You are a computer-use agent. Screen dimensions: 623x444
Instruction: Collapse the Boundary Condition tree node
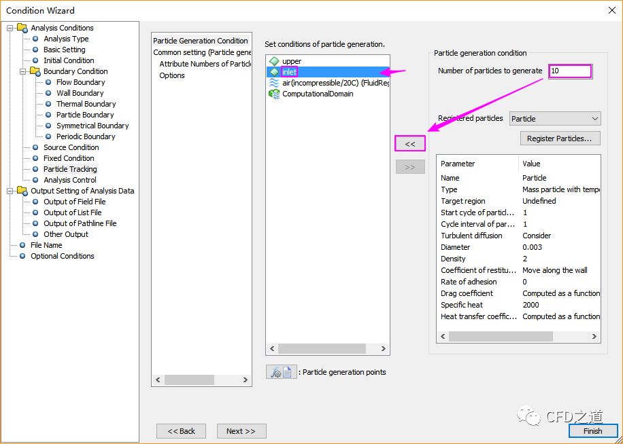coord(22,71)
